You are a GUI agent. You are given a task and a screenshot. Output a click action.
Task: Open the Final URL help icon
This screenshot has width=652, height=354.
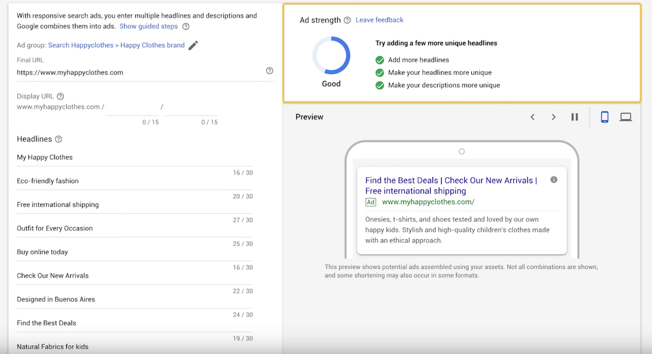coord(269,71)
